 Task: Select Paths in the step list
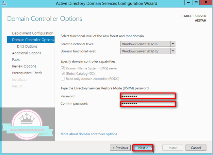(16, 60)
